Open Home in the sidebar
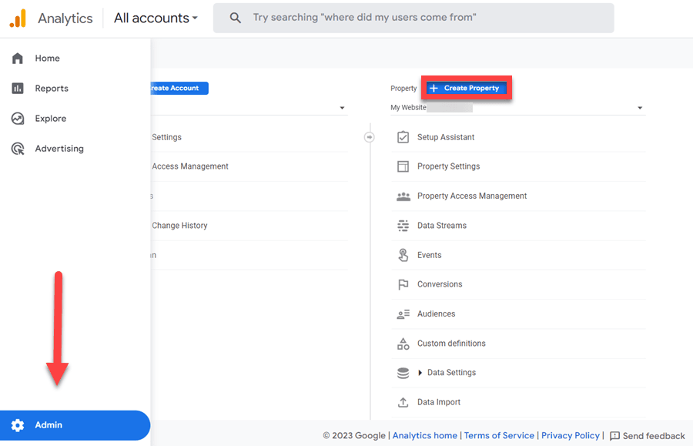 click(x=47, y=59)
